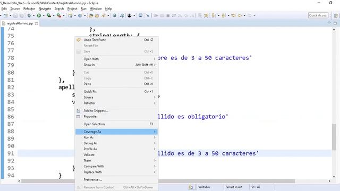Close the registraAlumno.jsp tab
This screenshot has width=340, height=191.
[x=37, y=23]
